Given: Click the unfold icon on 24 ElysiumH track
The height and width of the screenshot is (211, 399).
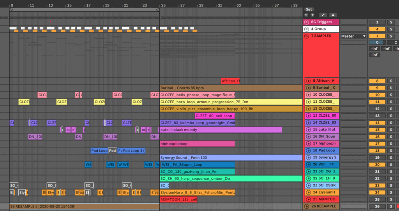Looking at the screenshot, I should [x=308, y=192].
